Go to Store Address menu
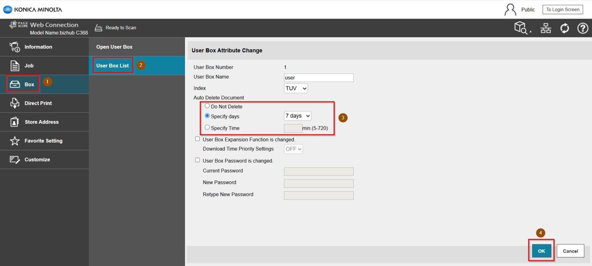 pyautogui.click(x=41, y=122)
